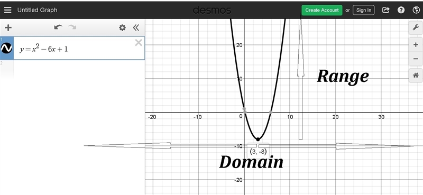Open the hamburger menu

tap(7, 10)
